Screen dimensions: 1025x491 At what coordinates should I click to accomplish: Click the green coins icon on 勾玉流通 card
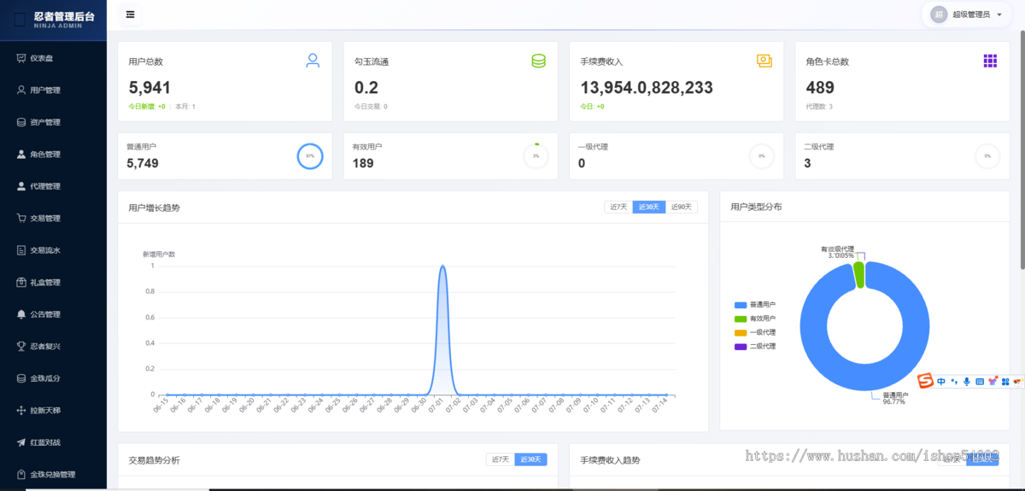pos(538,61)
